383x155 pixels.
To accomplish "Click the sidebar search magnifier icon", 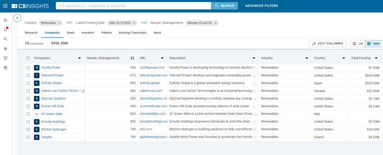I will coord(5,39).
